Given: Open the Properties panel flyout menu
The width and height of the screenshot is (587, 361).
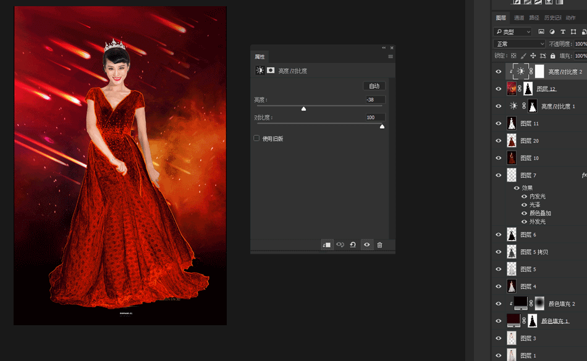Looking at the screenshot, I should pos(390,56).
